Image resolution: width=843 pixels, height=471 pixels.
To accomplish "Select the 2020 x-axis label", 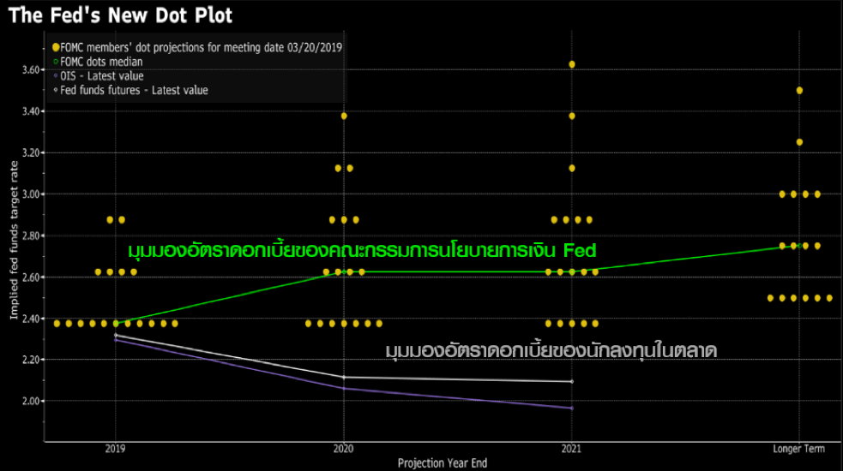I will pyautogui.click(x=344, y=448).
